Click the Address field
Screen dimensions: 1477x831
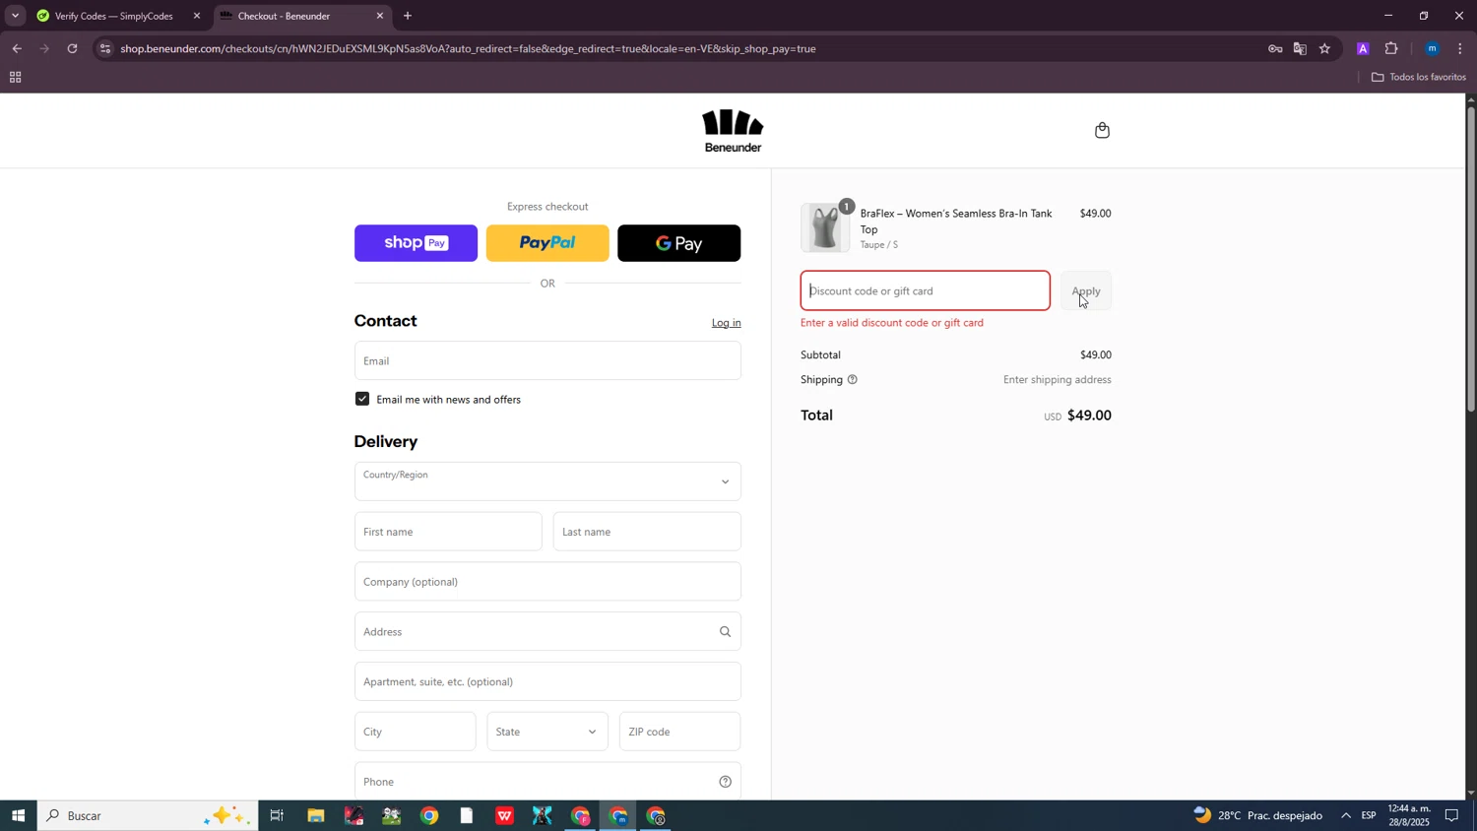(547, 632)
